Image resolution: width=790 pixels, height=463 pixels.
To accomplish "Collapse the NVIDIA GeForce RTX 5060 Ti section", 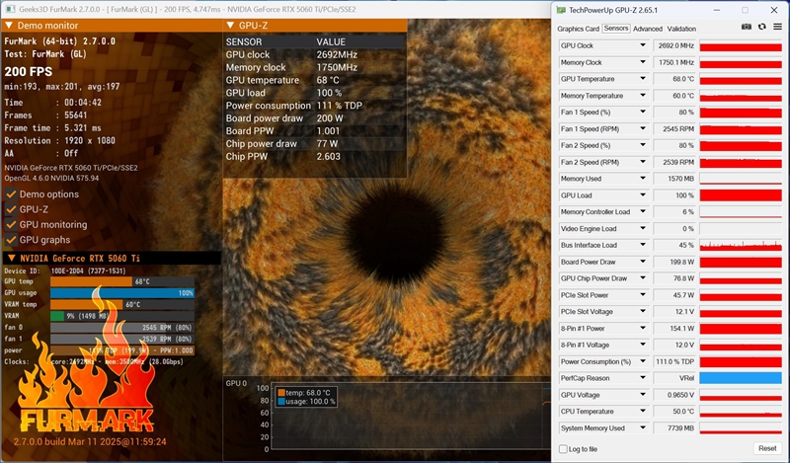I will click(x=11, y=258).
